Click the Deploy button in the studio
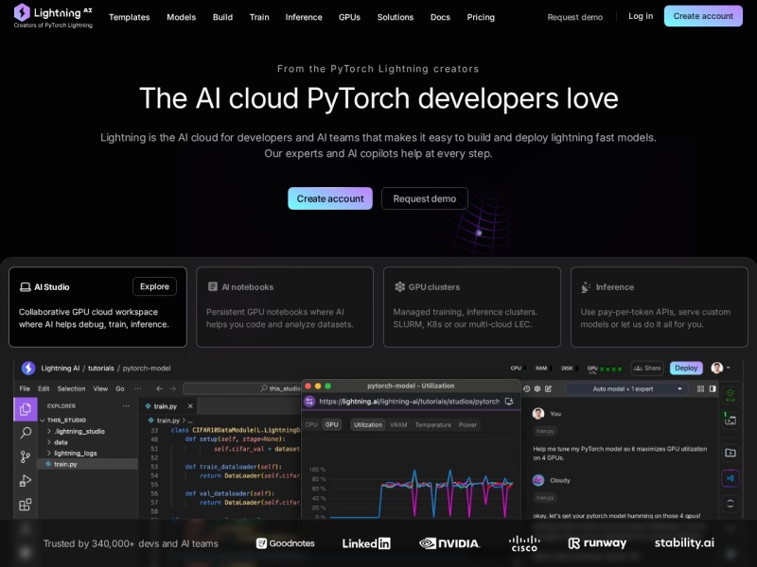The height and width of the screenshot is (567, 757). [686, 368]
